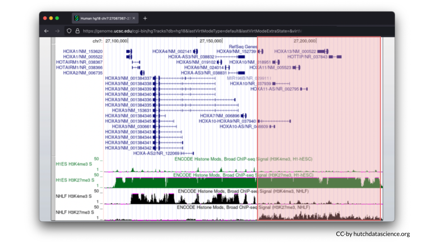
Task: Select HOTAIRM1/NR_038367 transcript label
Action: point(79,62)
